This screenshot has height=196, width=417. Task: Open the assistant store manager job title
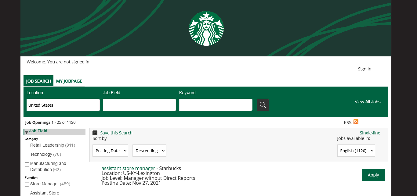128,168
